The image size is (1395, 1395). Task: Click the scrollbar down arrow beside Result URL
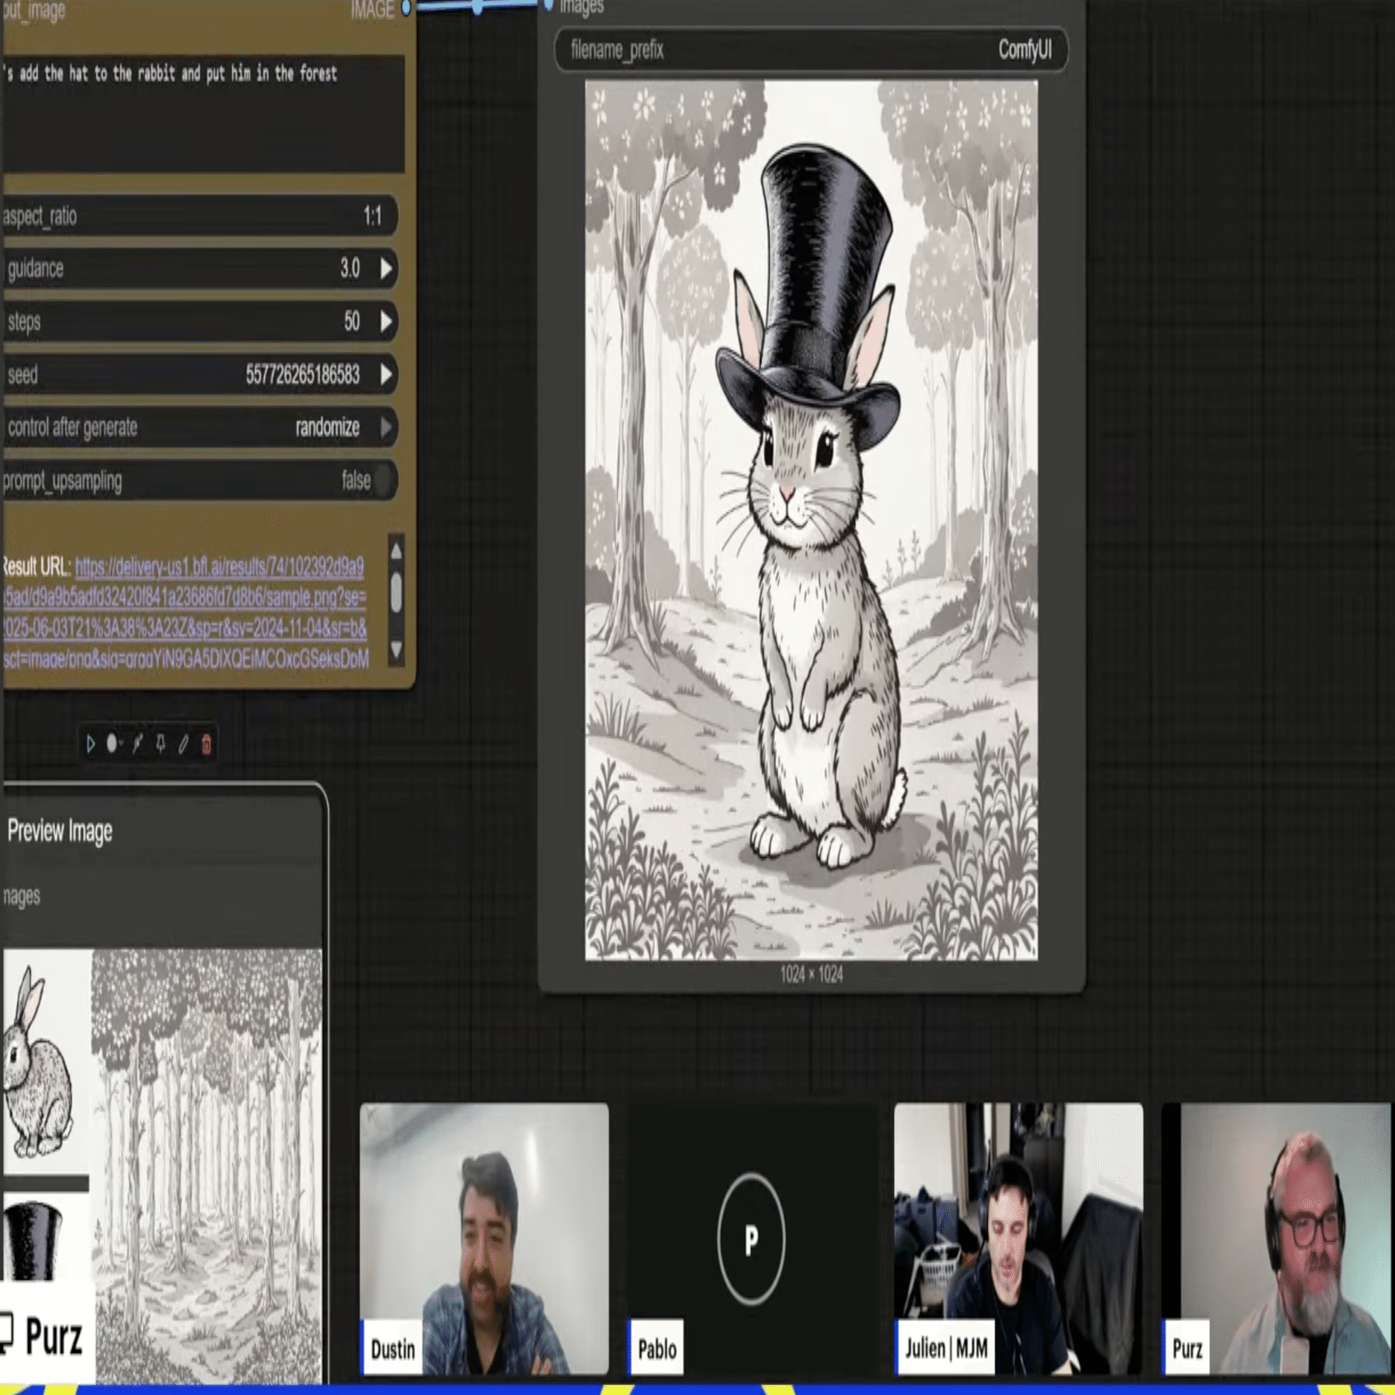396,650
